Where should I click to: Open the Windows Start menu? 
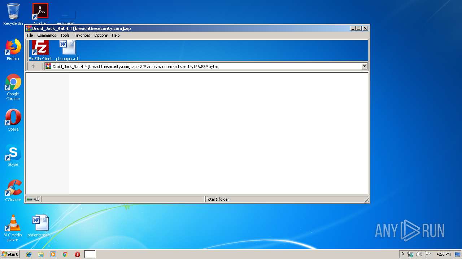click(10, 254)
